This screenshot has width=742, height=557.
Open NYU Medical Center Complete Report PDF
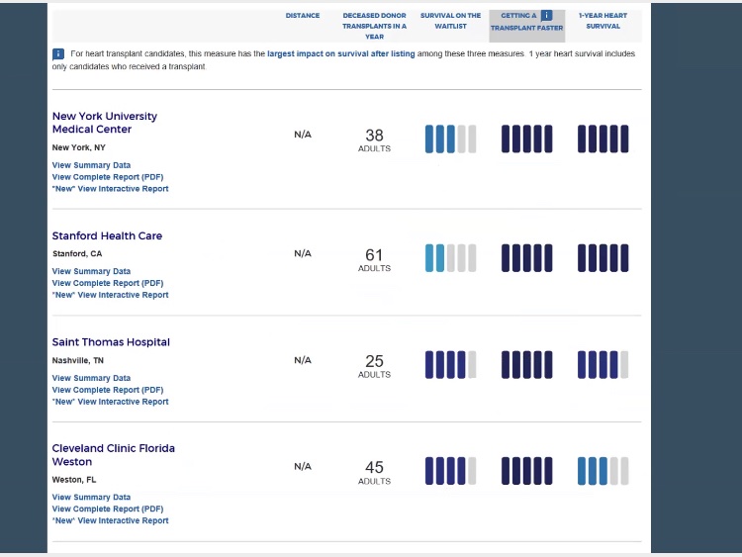point(108,177)
